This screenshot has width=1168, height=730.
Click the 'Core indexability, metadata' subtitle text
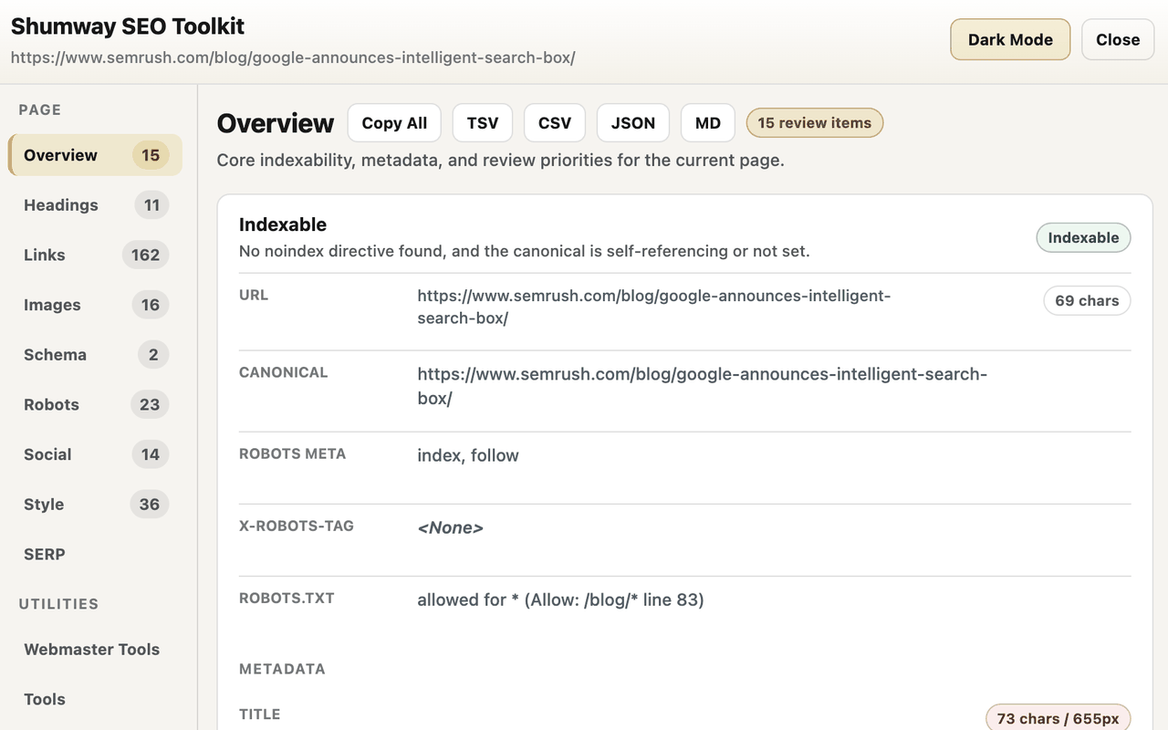(x=501, y=161)
